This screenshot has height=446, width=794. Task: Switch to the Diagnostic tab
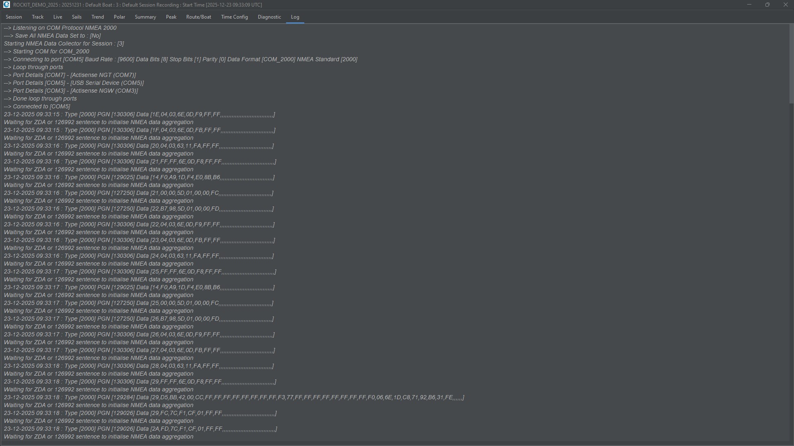coord(269,17)
